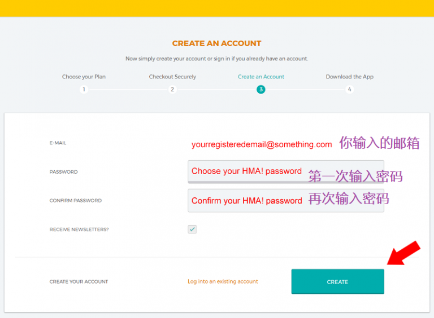Screen dimensions: 434x318
Task: Click the CREATE YOUR ACCOUNT label
Action: coord(79,281)
